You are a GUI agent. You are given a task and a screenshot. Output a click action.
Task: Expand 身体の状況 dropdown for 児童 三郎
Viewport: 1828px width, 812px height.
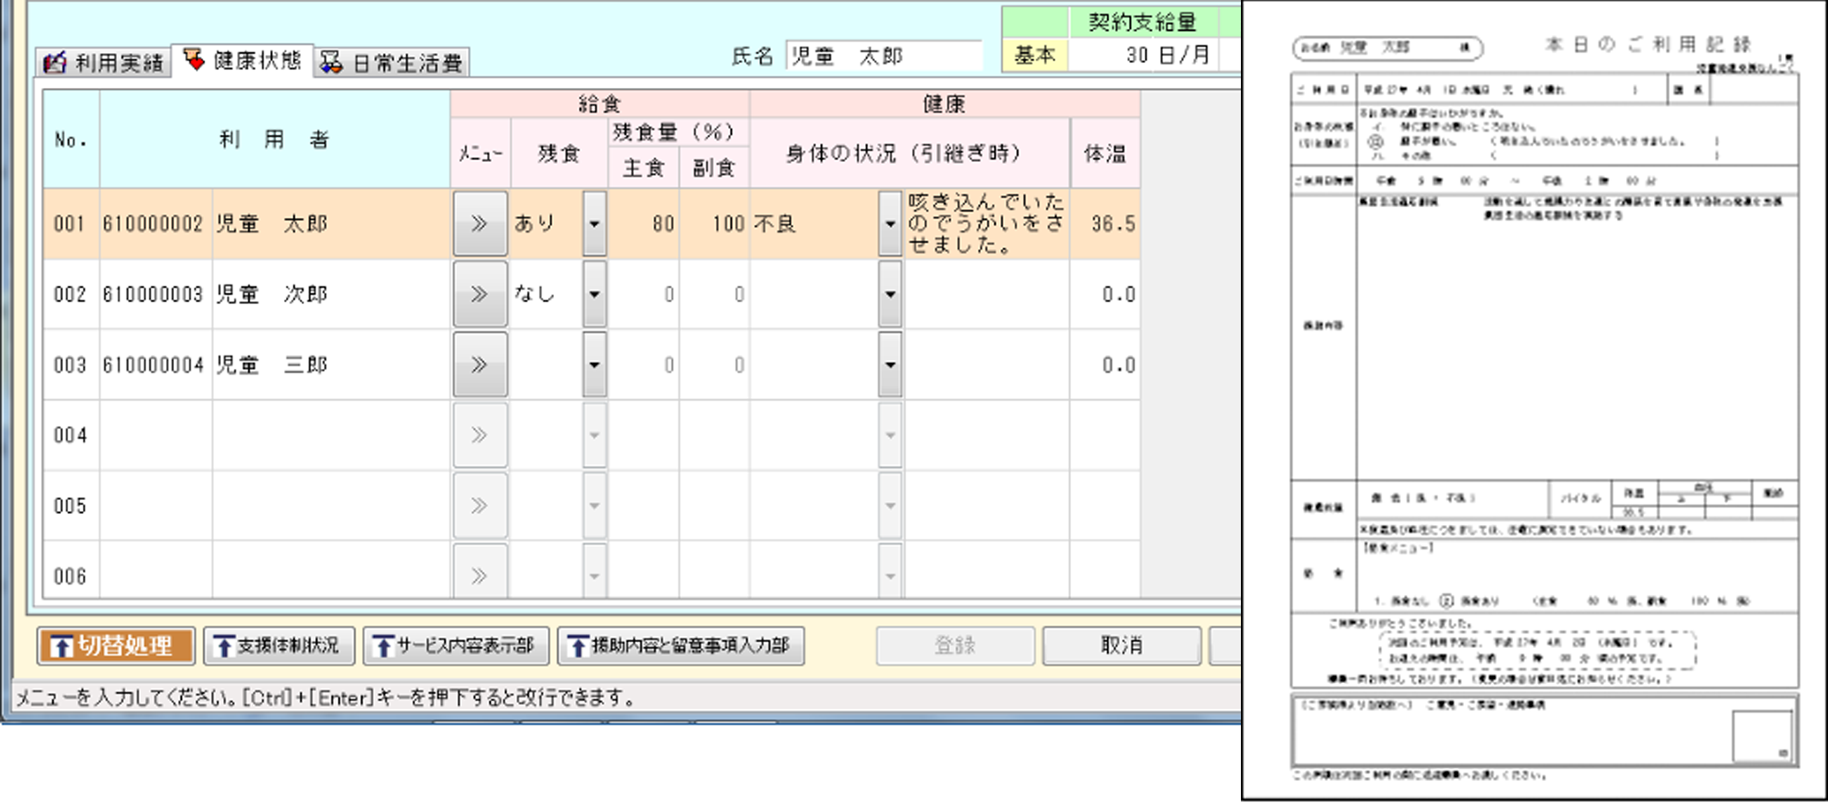click(890, 364)
